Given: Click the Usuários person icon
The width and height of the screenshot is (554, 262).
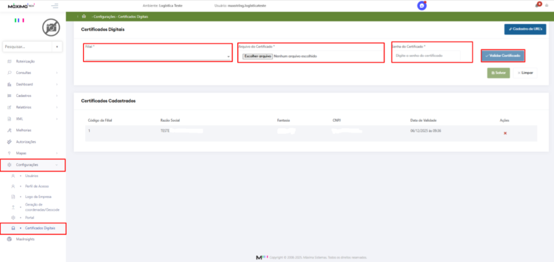Looking at the screenshot, I should point(13,176).
